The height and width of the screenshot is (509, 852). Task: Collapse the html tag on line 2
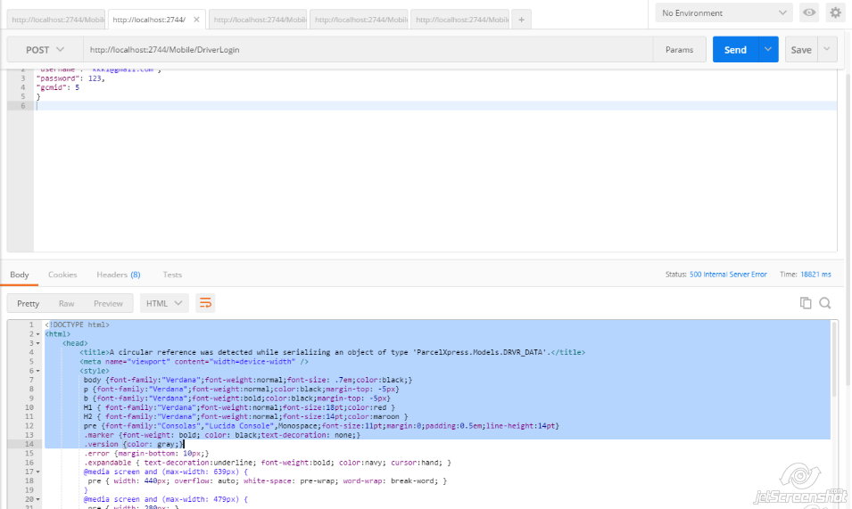click(x=37, y=334)
